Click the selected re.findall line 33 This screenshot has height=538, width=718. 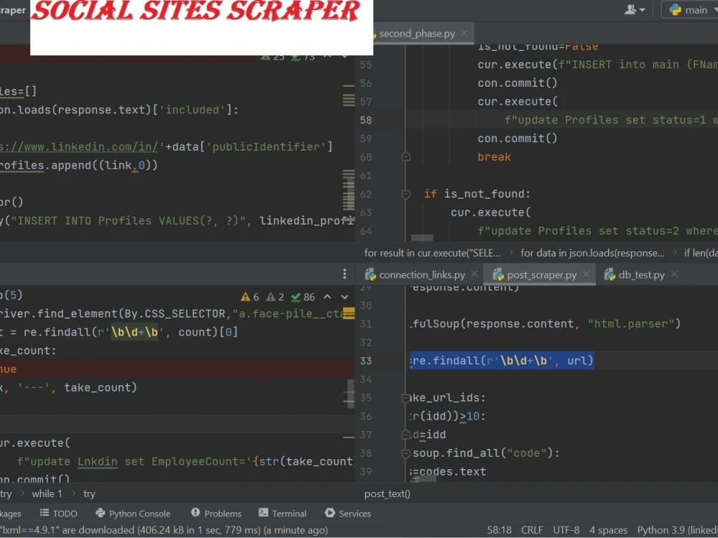click(x=502, y=361)
